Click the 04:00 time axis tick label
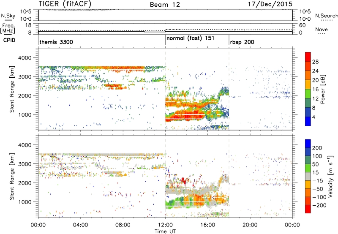 (x=80, y=225)
